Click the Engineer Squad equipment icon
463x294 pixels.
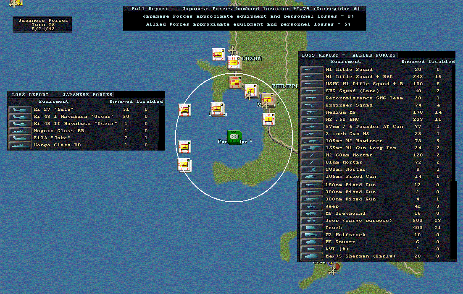pyautogui.click(x=312, y=105)
